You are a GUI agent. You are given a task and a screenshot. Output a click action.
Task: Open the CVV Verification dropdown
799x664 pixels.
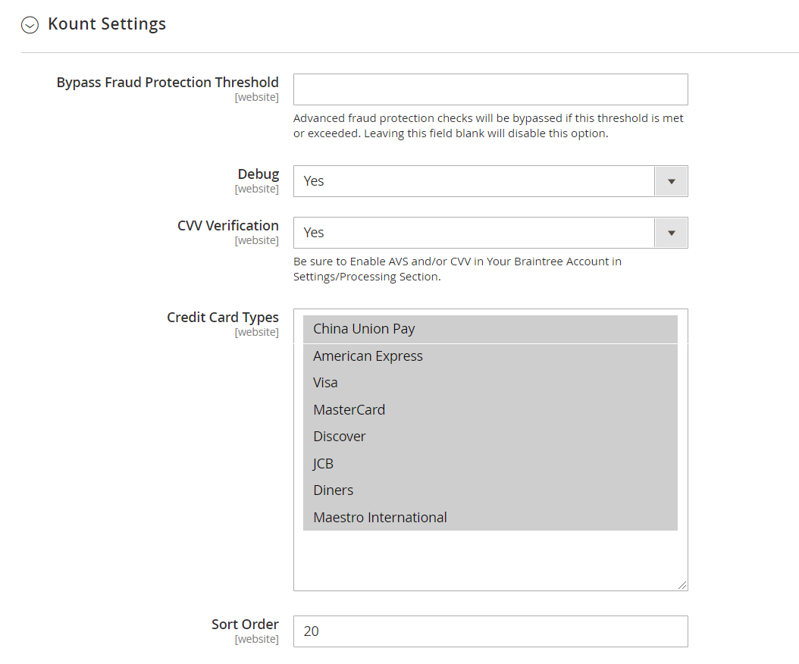tap(490, 233)
